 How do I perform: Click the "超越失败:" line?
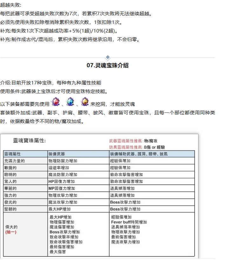point(11,5)
